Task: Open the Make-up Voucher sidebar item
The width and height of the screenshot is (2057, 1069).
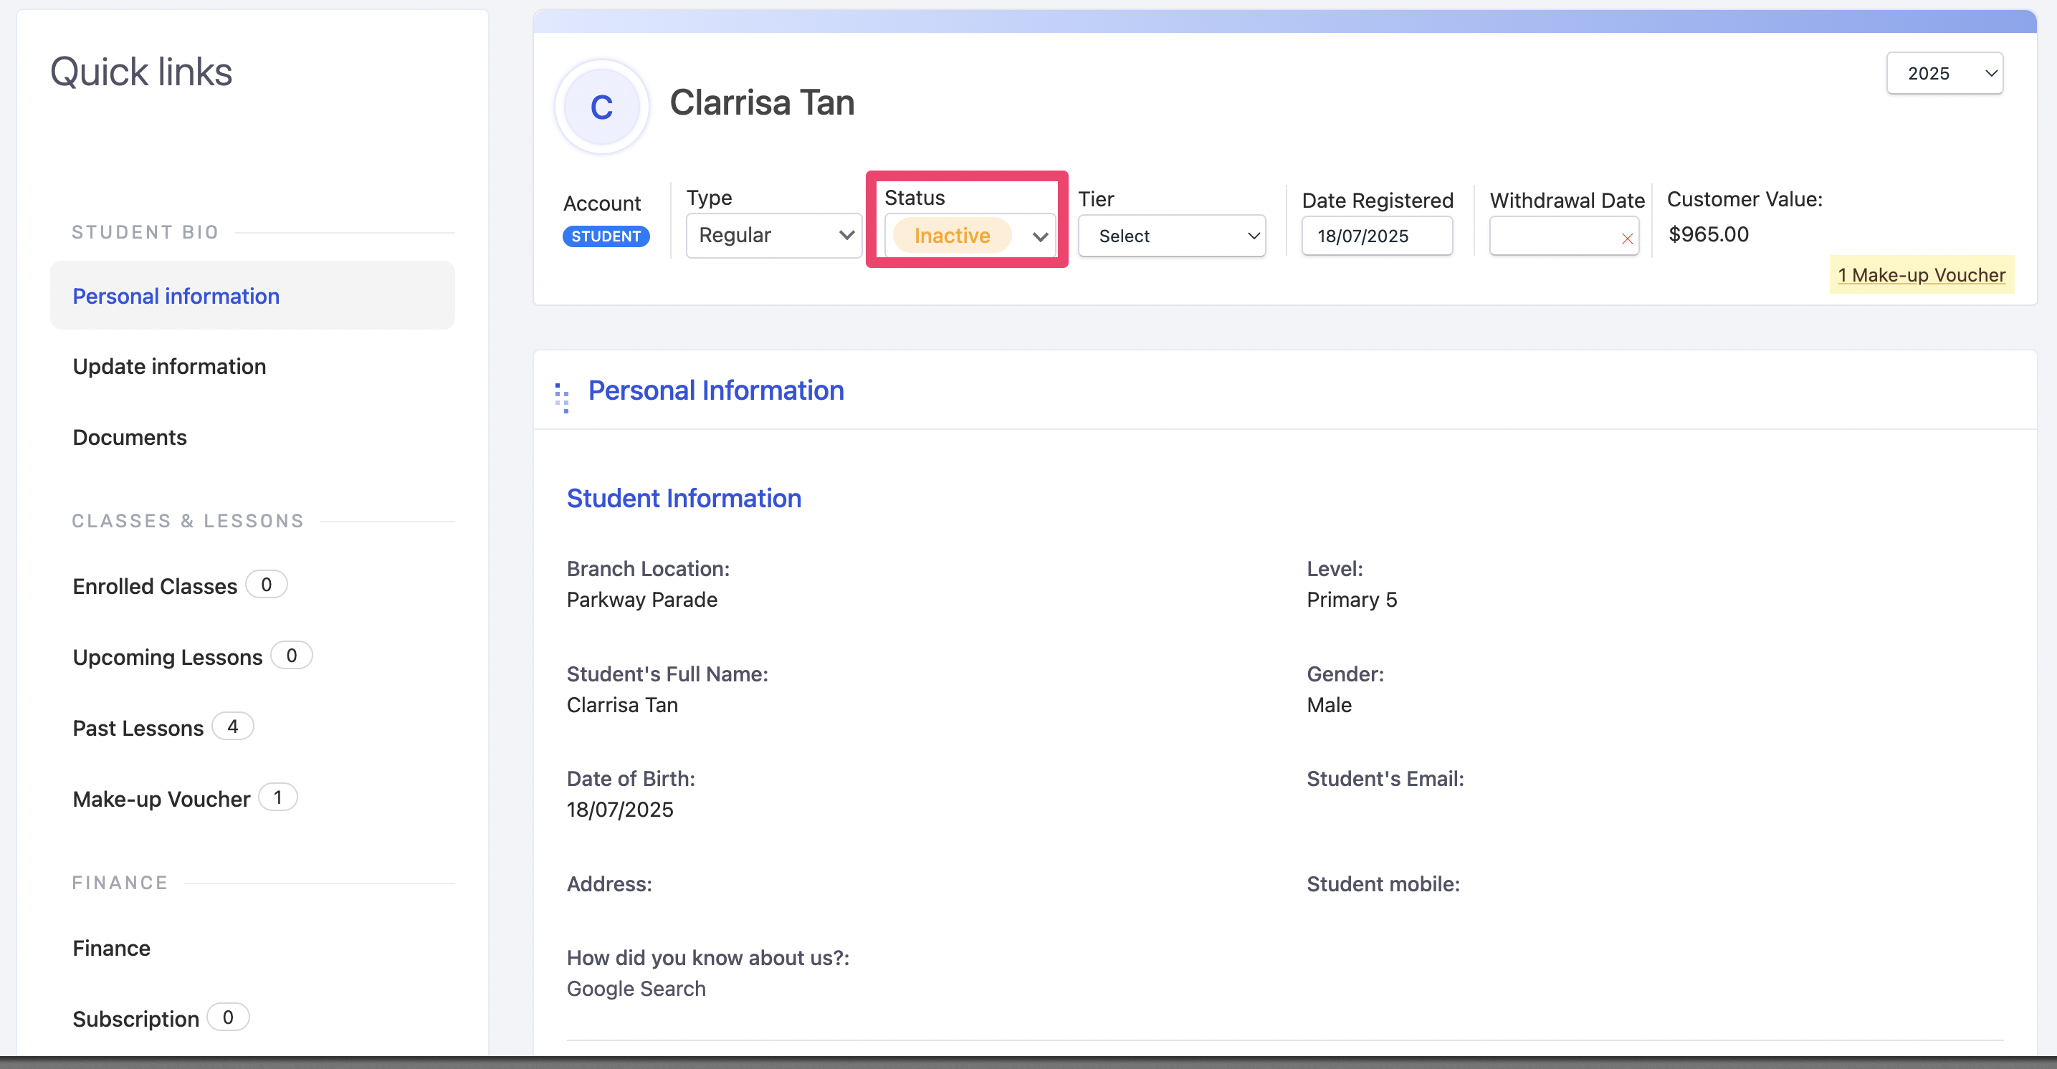Action: (x=161, y=798)
